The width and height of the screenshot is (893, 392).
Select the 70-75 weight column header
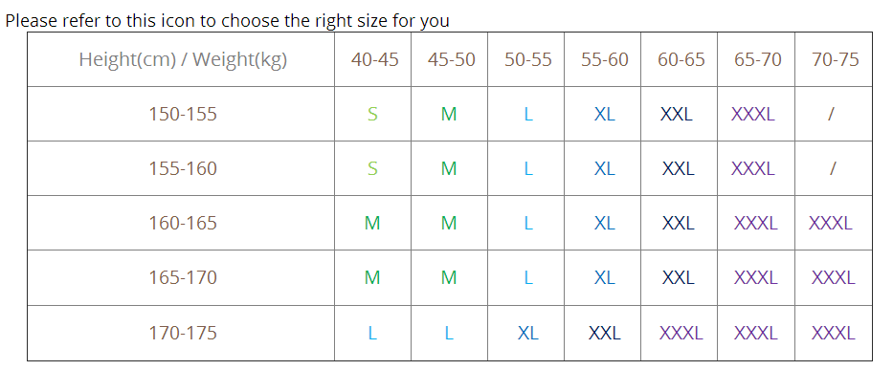pyautogui.click(x=835, y=59)
